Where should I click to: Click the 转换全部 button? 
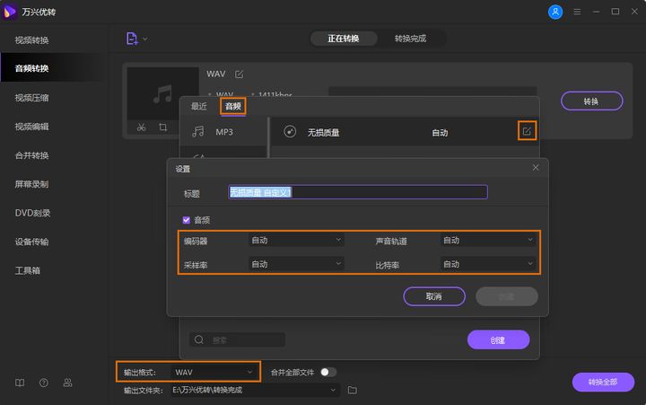pyautogui.click(x=603, y=382)
